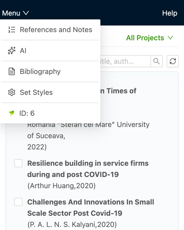The height and width of the screenshot is (230, 184).
Task: Click the Help link in header
Action: (170, 13)
